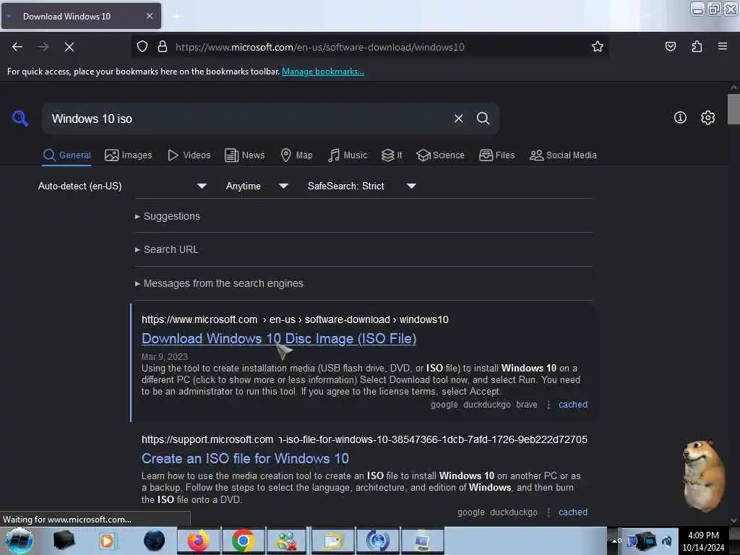
Task: Open the Anytime time range dropdown
Action: (x=257, y=186)
